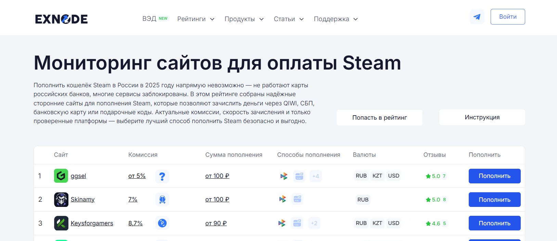Click the Telegram icon in the header

477,17
